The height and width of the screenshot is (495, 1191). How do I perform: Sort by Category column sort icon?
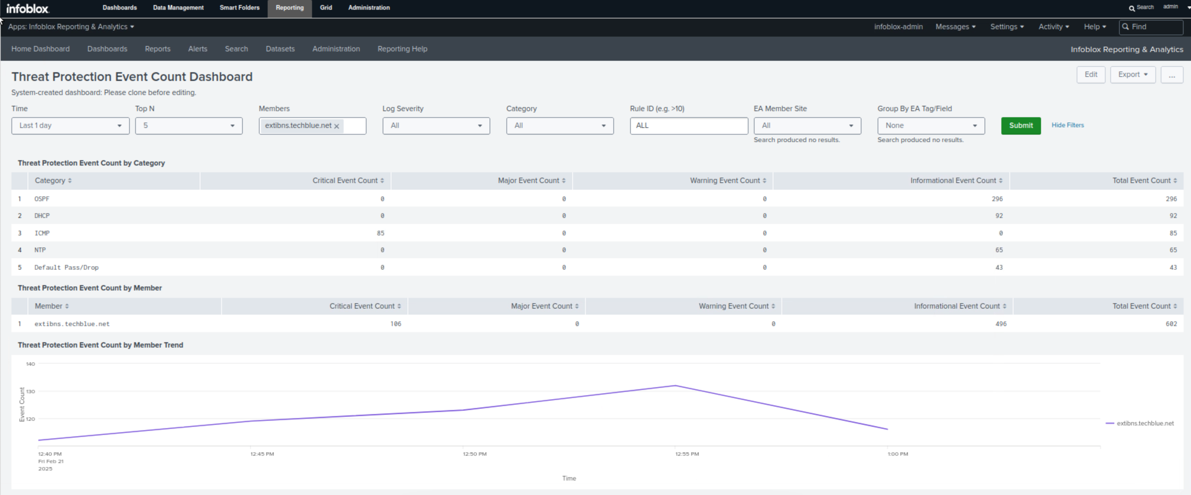70,181
